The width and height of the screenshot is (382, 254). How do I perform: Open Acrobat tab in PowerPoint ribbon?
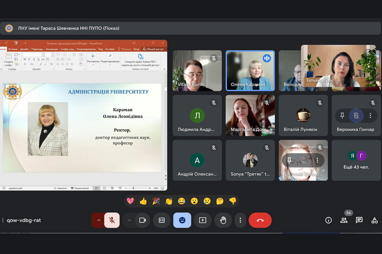click(x=110, y=49)
